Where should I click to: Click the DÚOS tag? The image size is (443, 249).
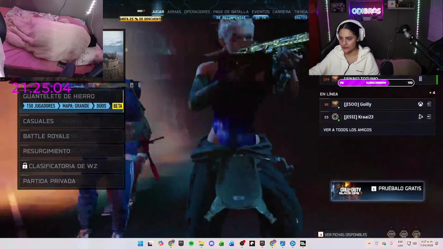point(101,106)
